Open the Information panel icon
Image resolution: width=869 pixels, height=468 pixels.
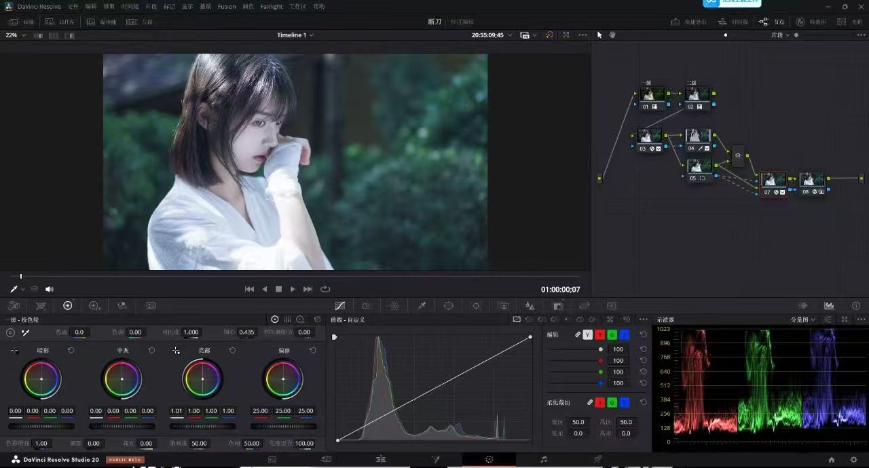pyautogui.click(x=856, y=306)
